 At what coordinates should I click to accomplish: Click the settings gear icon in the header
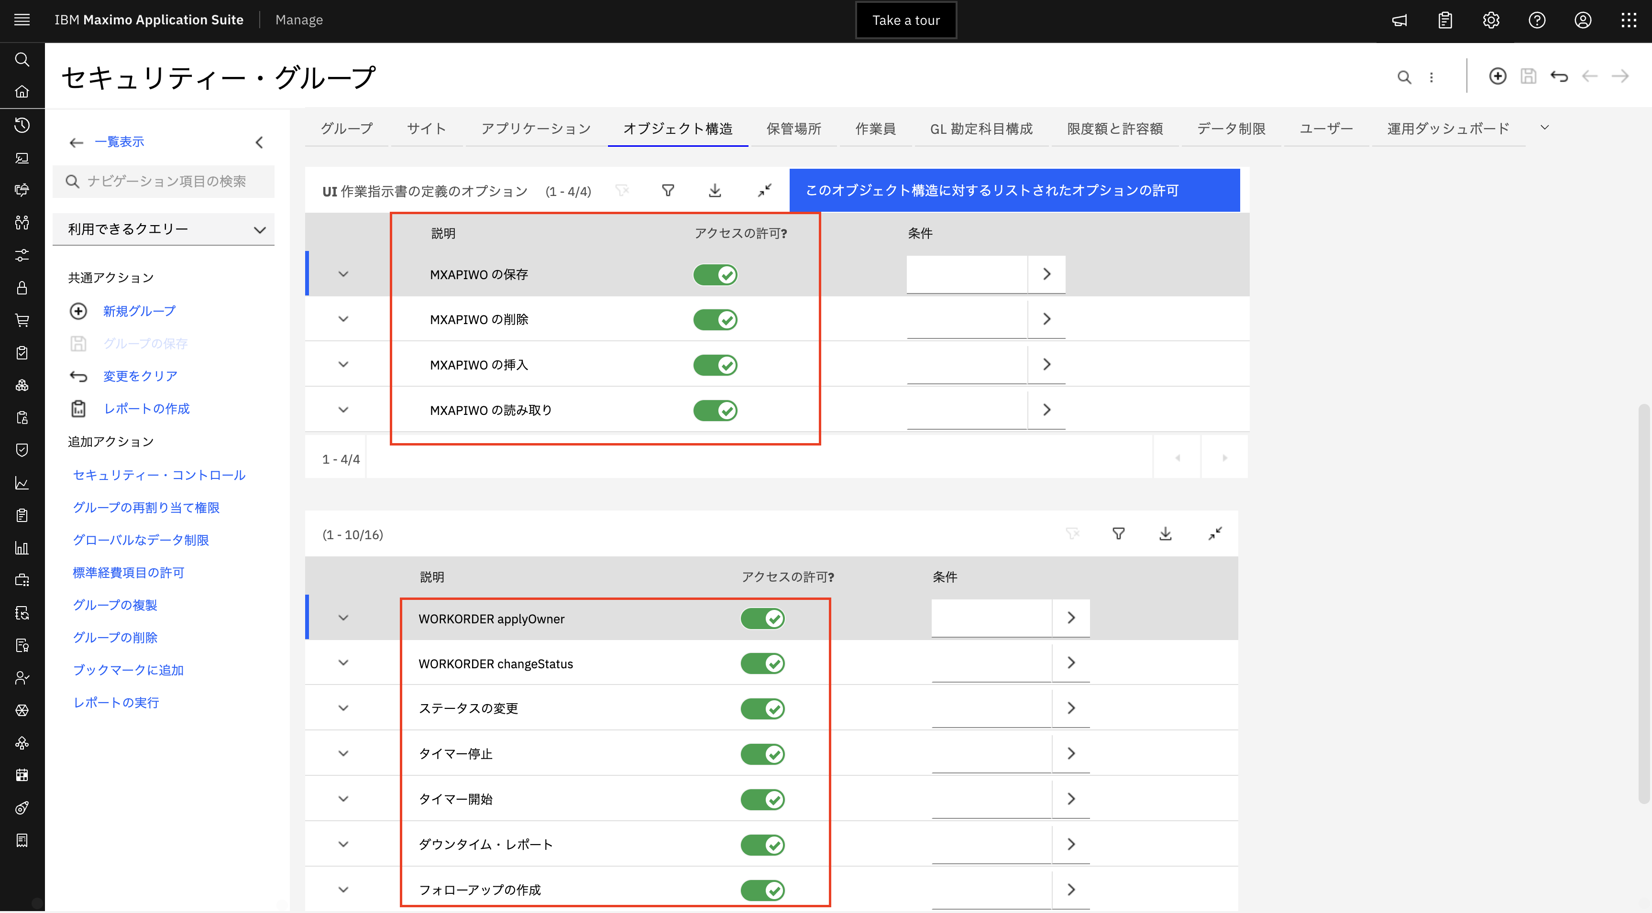(x=1491, y=20)
